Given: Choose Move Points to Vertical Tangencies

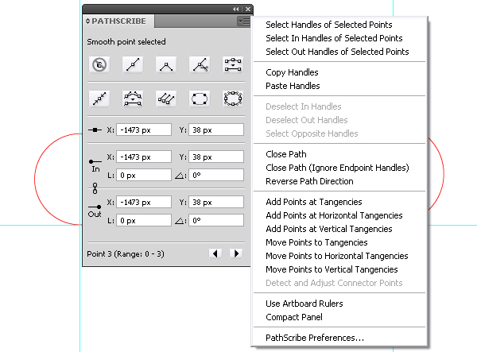Looking at the screenshot, I should [339, 269].
